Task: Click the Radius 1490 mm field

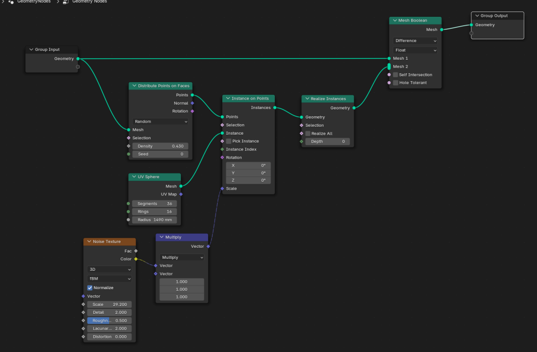Action: click(155, 220)
